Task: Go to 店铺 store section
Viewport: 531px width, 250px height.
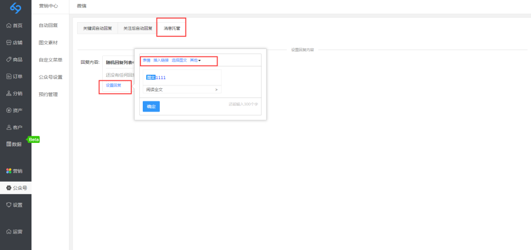Action: pos(15,43)
